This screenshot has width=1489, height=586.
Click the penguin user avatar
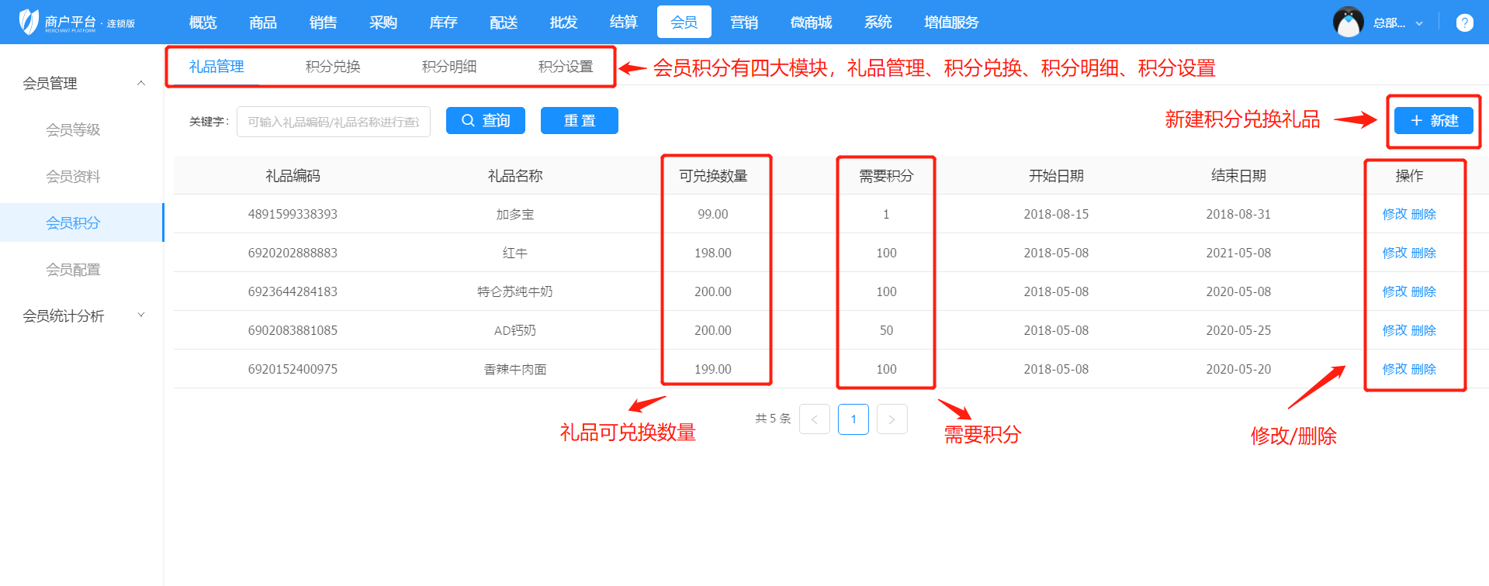[1348, 22]
